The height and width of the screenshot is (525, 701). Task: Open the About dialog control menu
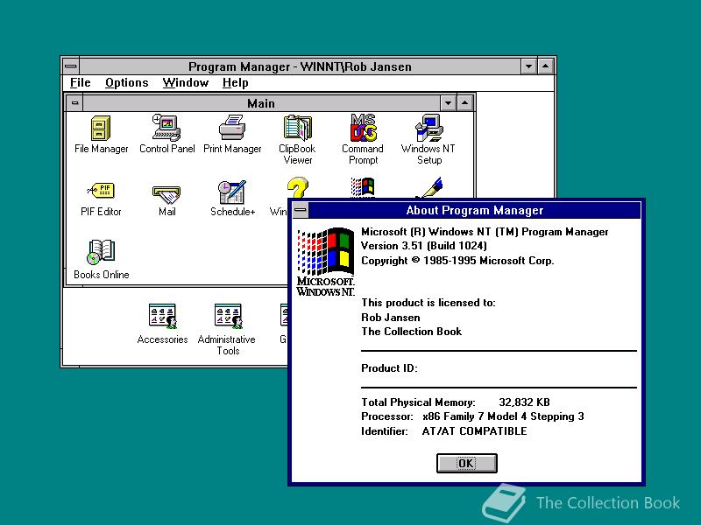click(298, 210)
